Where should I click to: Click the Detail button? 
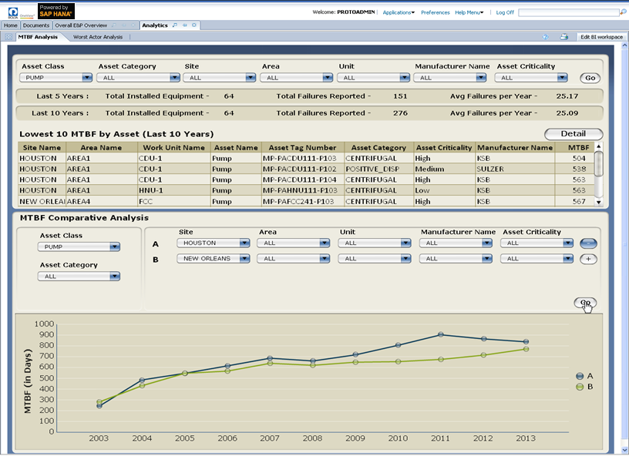(573, 134)
